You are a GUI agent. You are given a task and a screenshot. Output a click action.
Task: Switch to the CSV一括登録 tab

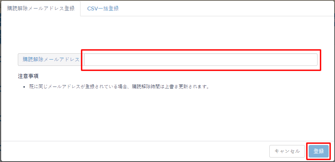pyautogui.click(x=103, y=9)
